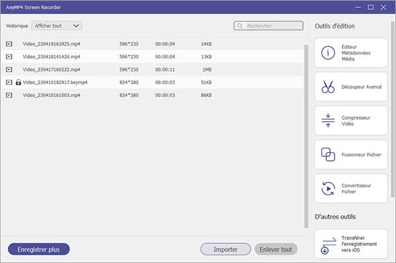This screenshot has height=263, width=396.
Task: Open the Compresseur Vidéo tool icon
Action: [x=328, y=120]
